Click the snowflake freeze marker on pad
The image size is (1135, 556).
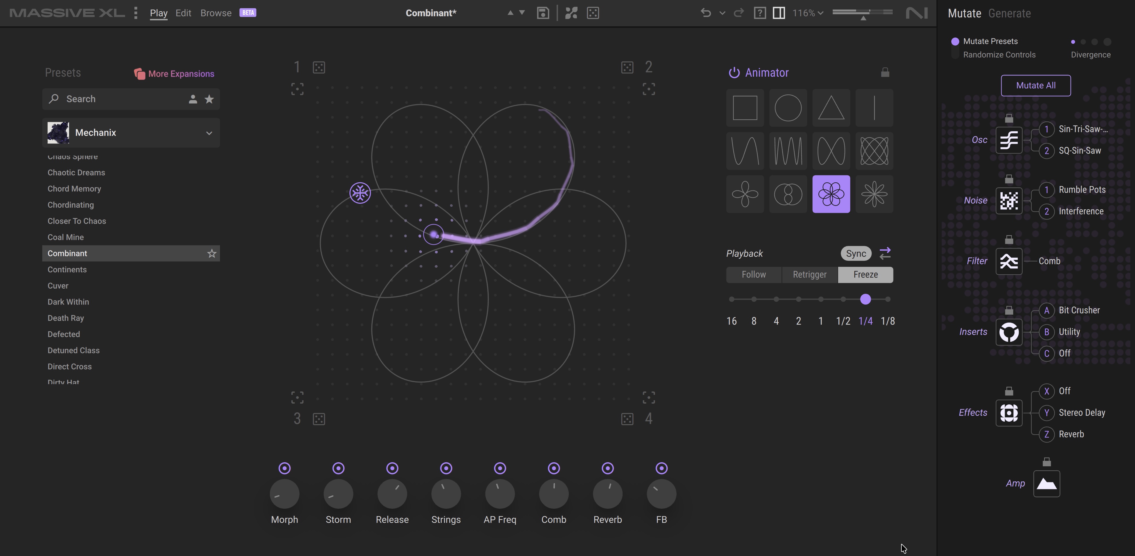(x=360, y=193)
